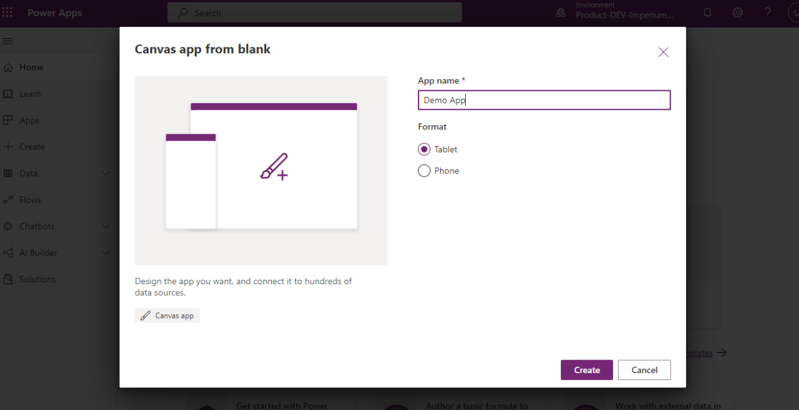799x410 pixels.
Task: Click inside the App name field
Action: 544,99
